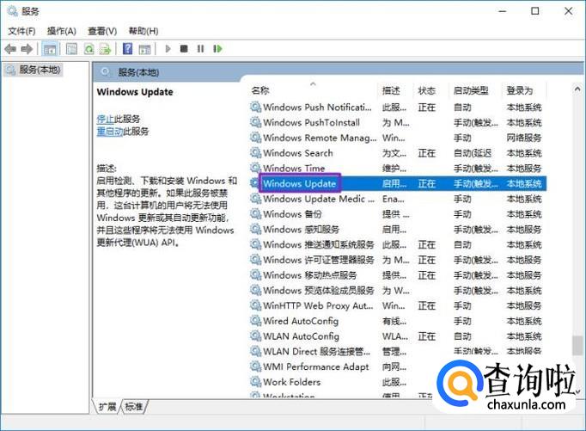Toggle the action pane toolbar icon
586x431 pixels.
[144, 49]
